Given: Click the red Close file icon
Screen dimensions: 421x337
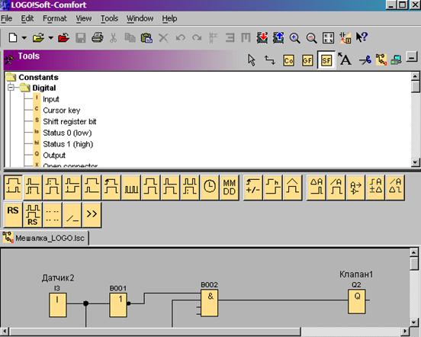Looking at the screenshot, I should 63,37.
